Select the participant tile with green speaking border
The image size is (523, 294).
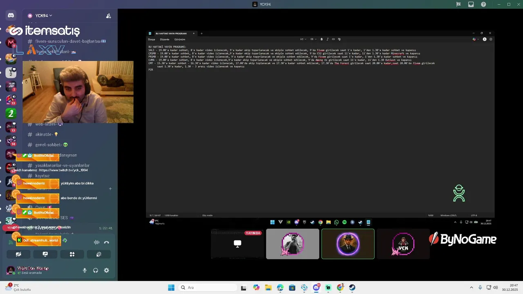[348, 244]
